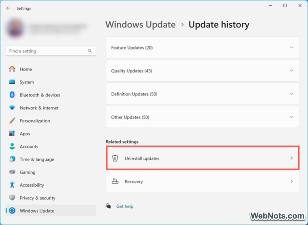Click the Quality Updates (43) label
308x225 pixels.
click(x=131, y=71)
